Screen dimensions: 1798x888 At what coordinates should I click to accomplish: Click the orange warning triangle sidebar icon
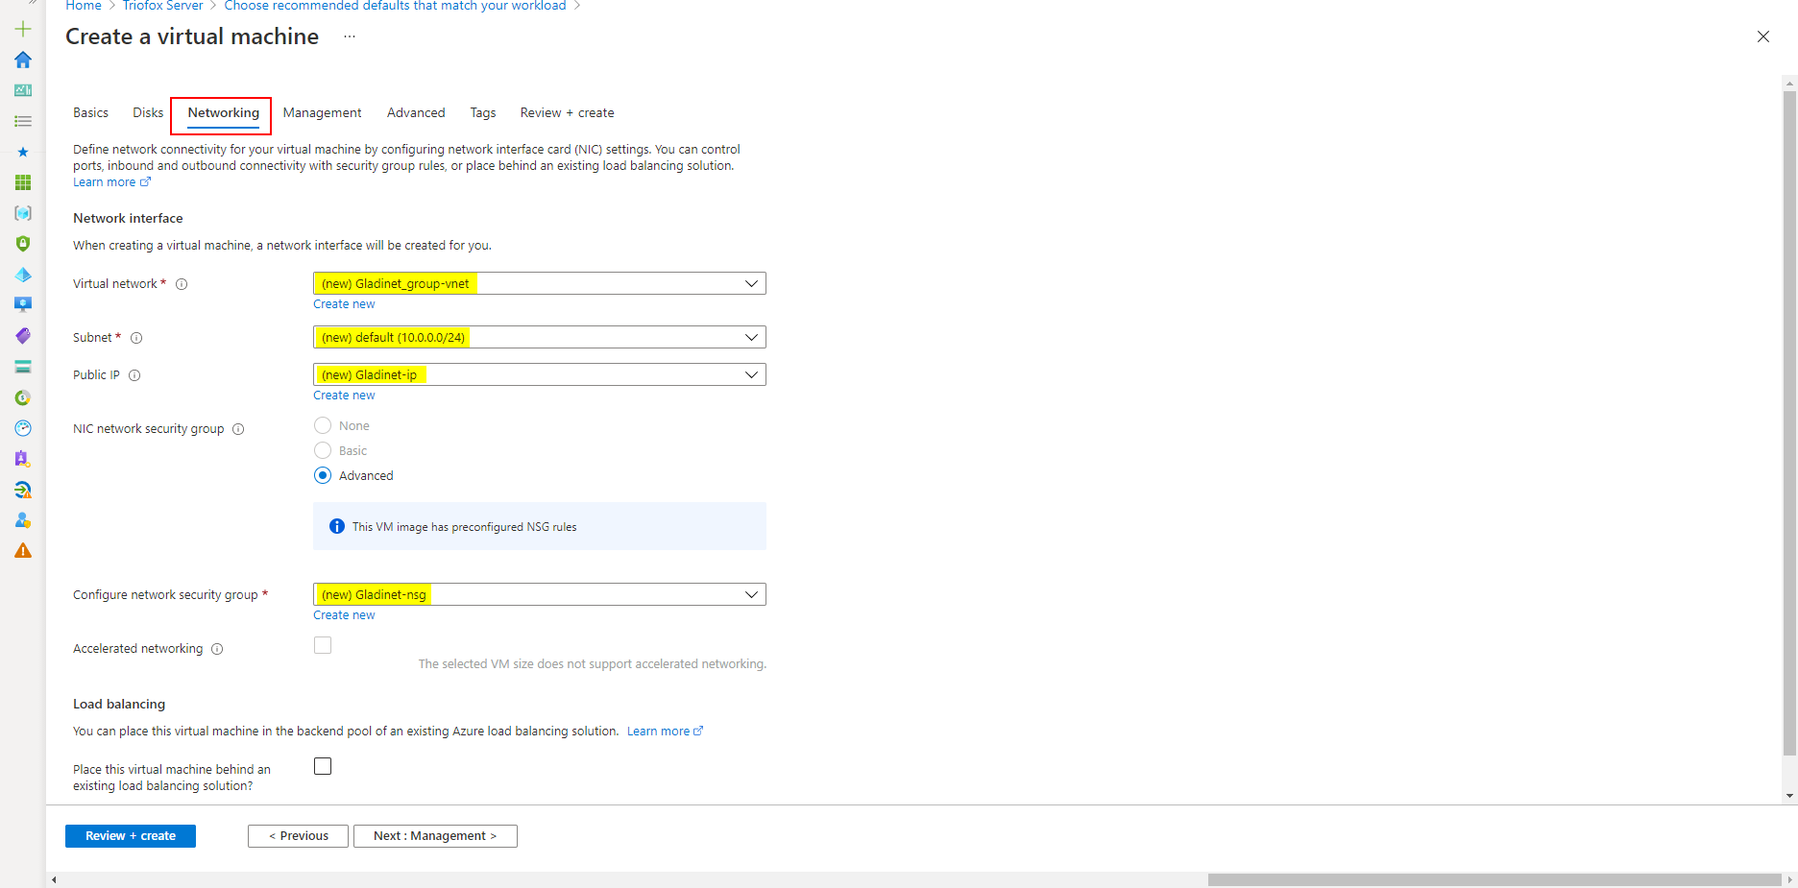click(23, 551)
